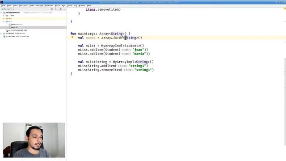Open the Build menu
Viewport: 286px width, 161px height.
[58, 6]
